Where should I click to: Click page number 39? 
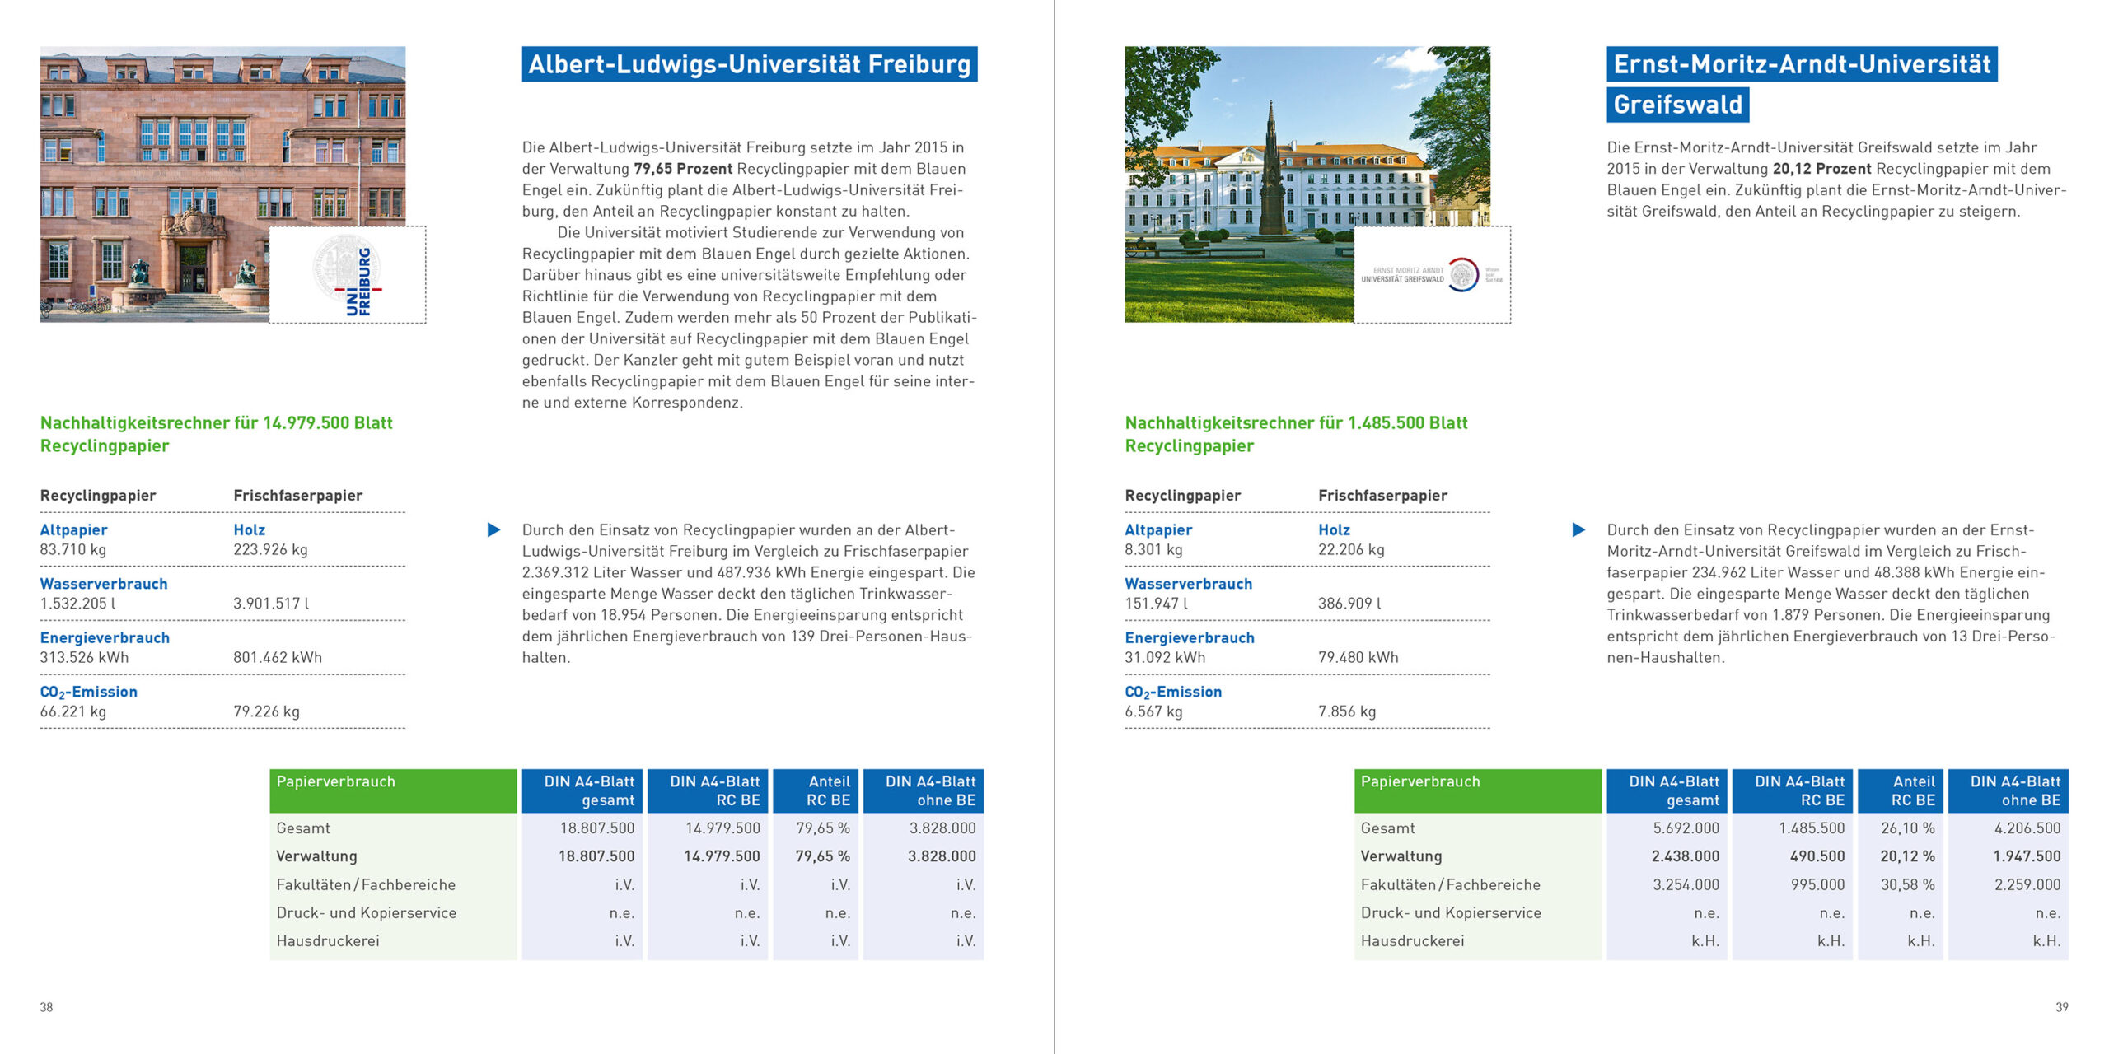point(2061,1007)
